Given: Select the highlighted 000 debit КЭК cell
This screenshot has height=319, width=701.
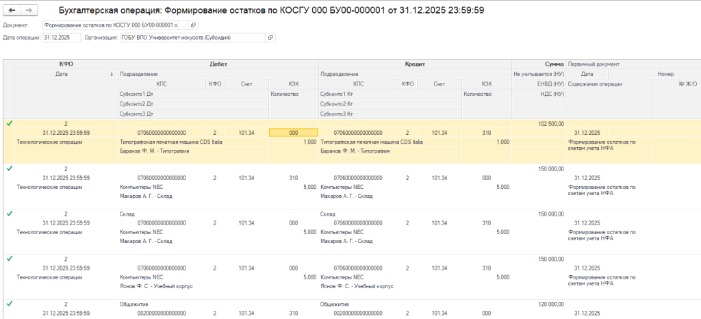Looking at the screenshot, I should 293,133.
